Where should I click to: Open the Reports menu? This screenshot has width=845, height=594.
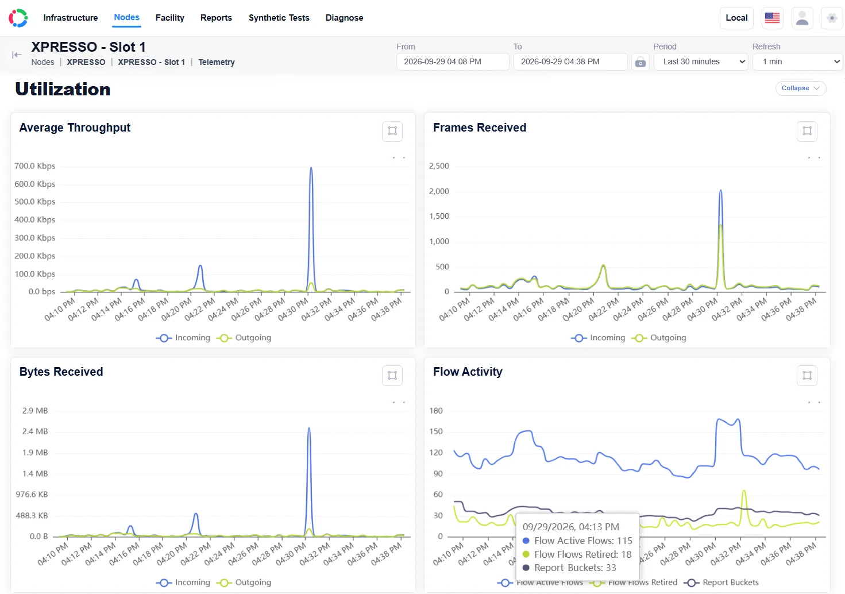pyautogui.click(x=216, y=18)
